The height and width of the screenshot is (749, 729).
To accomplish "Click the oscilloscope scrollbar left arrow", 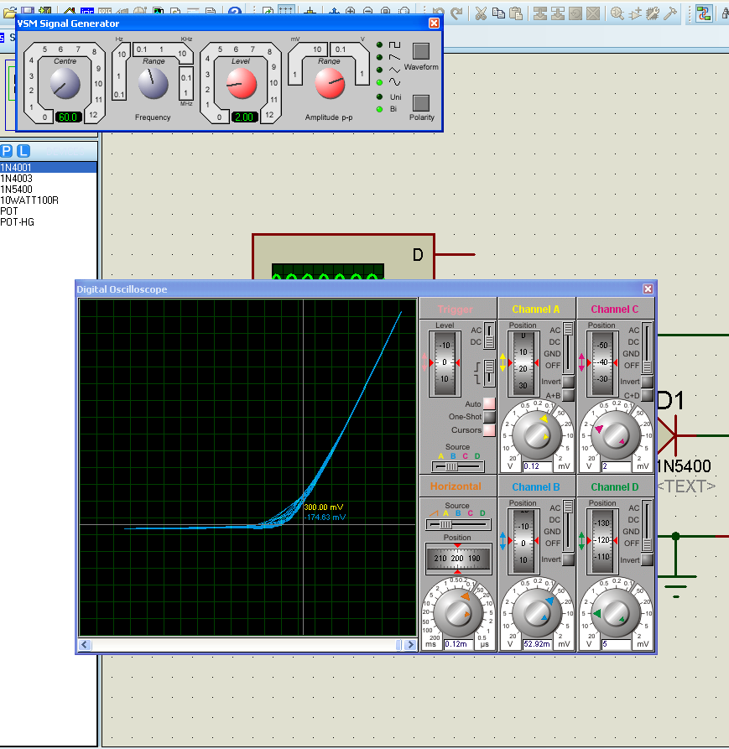I will coord(85,645).
